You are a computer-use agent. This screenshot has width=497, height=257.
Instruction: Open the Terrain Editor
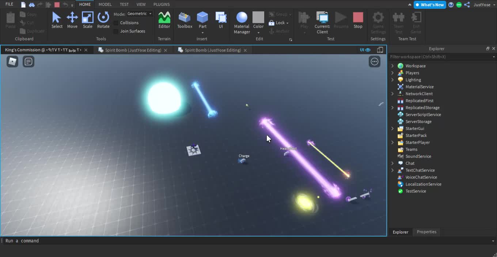click(164, 20)
